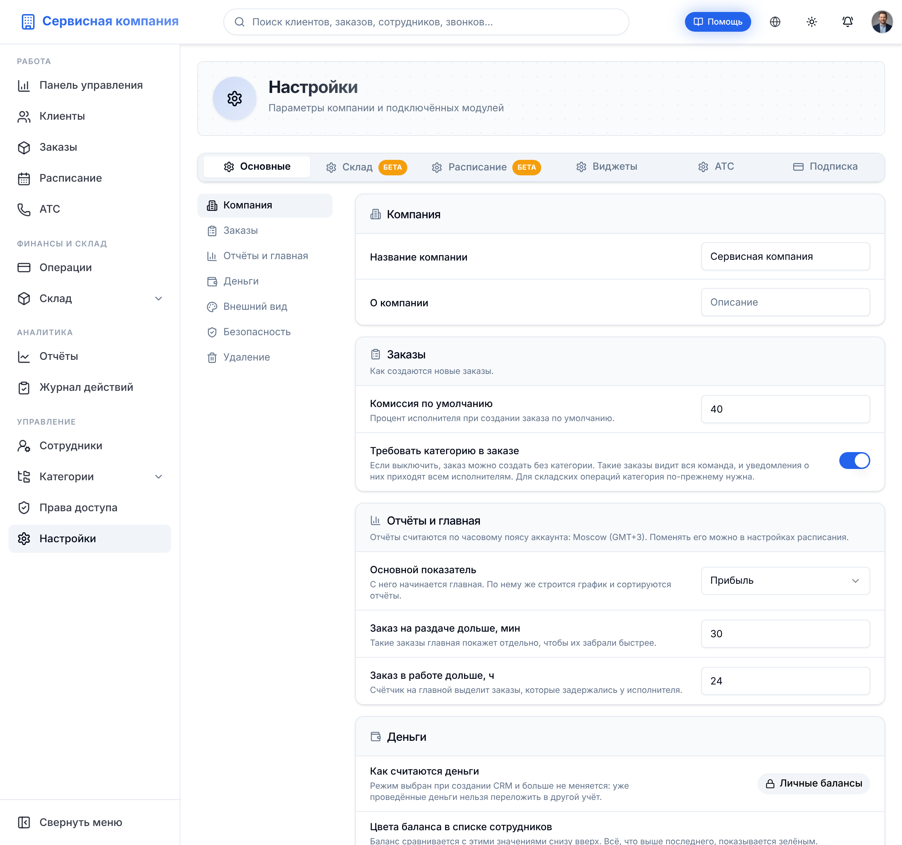
Task: Switch to the Подписка tab
Action: click(x=825, y=167)
